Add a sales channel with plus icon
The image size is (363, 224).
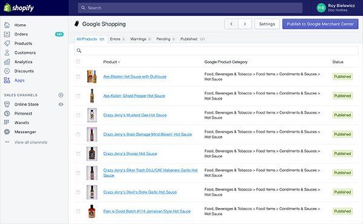(x=61, y=95)
